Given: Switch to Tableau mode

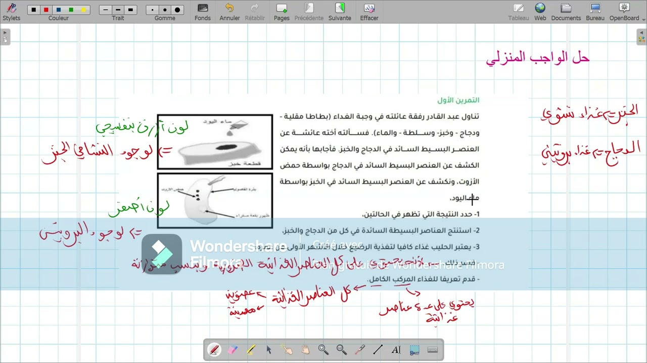Looking at the screenshot, I should [x=518, y=12].
